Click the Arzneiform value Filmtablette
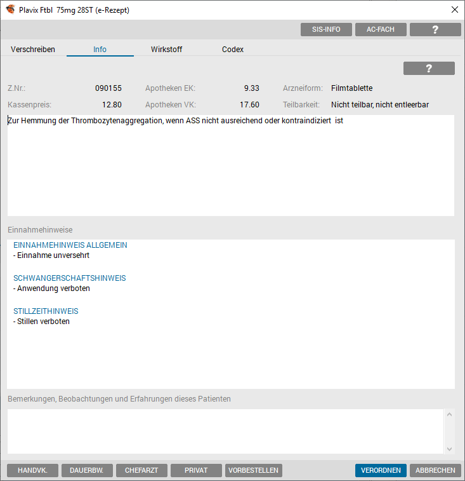The height and width of the screenshot is (481, 465). (351, 88)
